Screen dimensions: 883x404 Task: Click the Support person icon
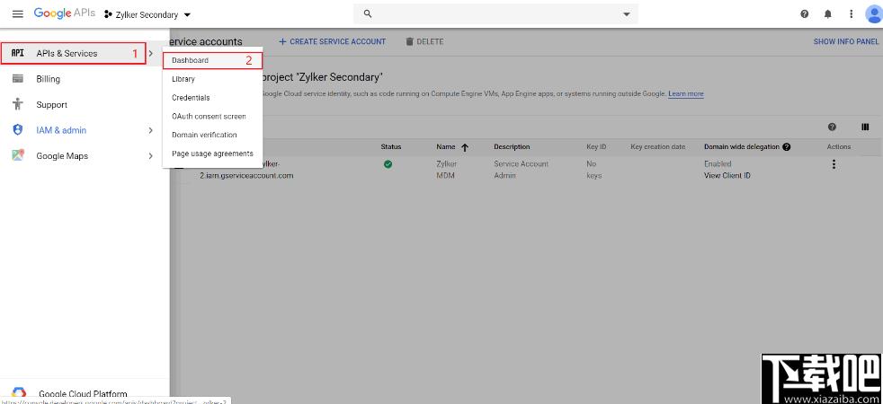(x=17, y=104)
